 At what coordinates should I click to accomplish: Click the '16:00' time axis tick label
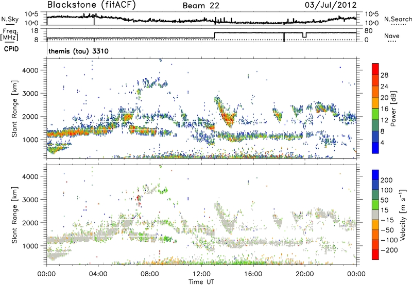[x=253, y=274]
